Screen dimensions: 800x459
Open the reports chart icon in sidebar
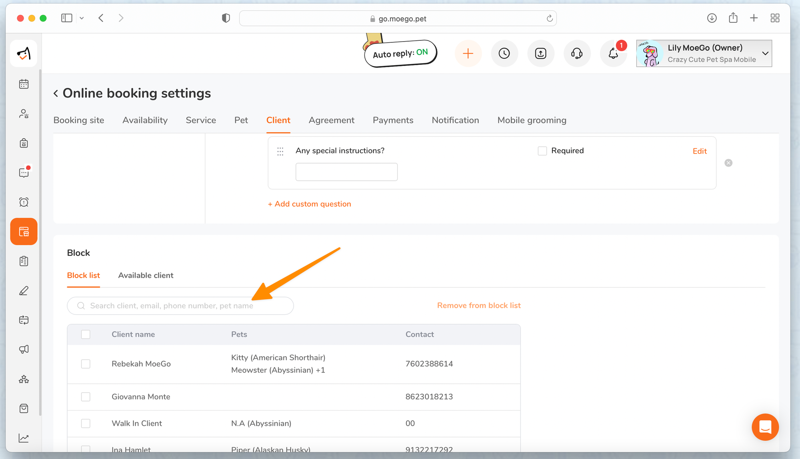(24, 438)
